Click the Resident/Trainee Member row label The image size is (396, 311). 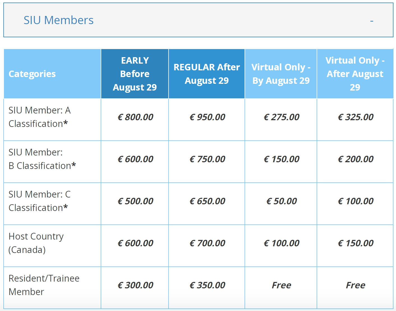pos(44,285)
